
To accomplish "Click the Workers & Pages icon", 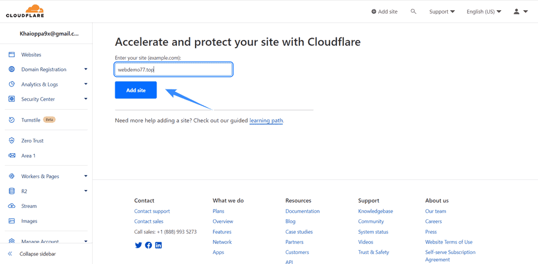I will 12,176.
